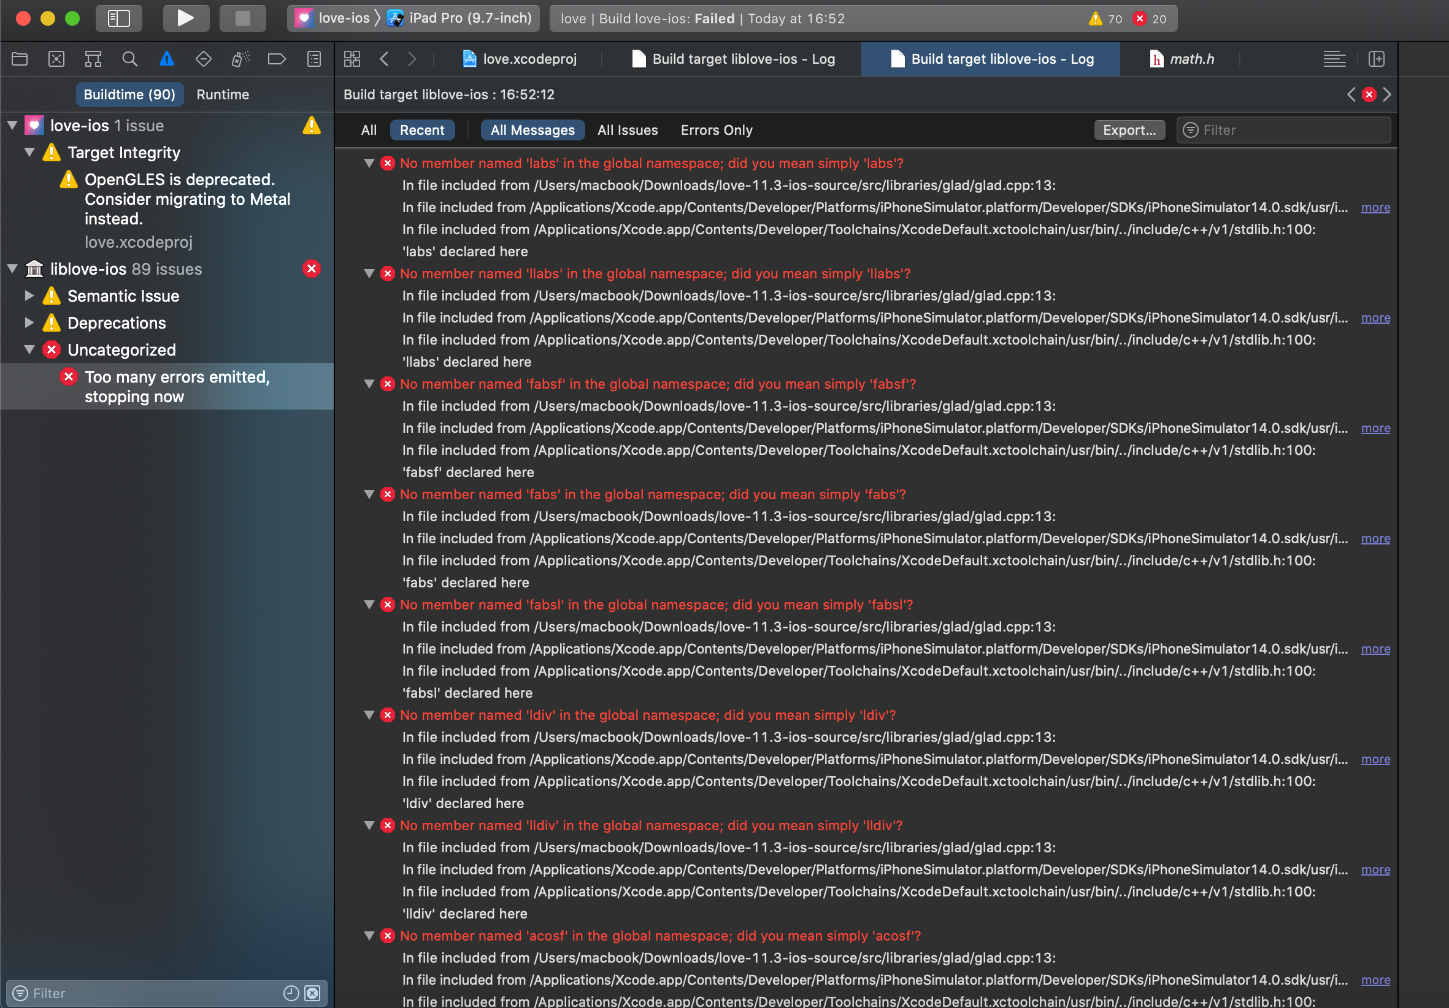Select the 'fabsl' error message

click(x=656, y=605)
